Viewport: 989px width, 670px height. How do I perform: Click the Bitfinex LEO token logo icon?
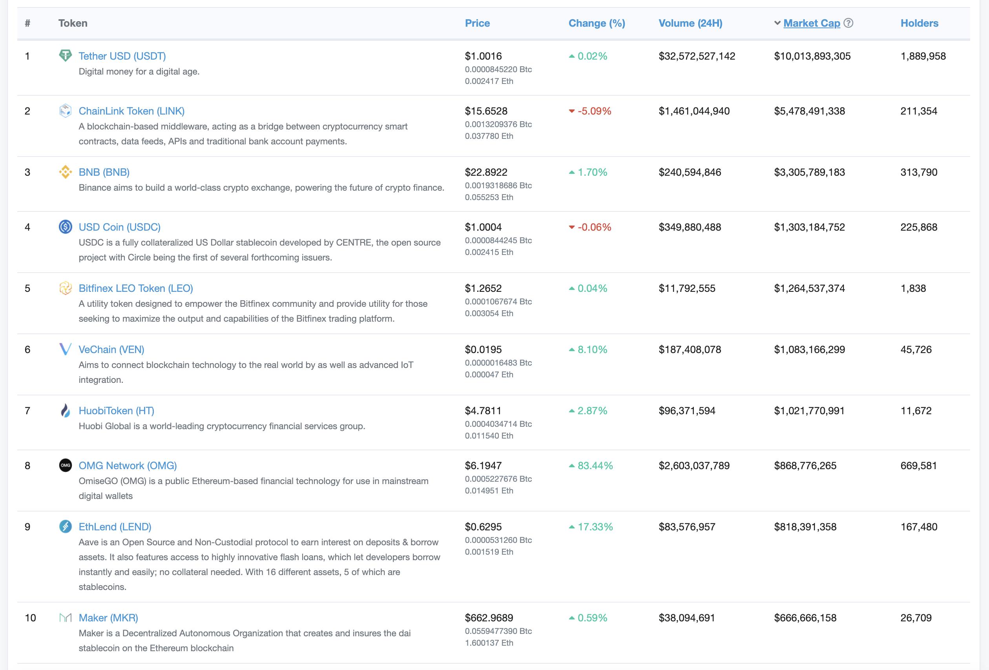coord(65,288)
